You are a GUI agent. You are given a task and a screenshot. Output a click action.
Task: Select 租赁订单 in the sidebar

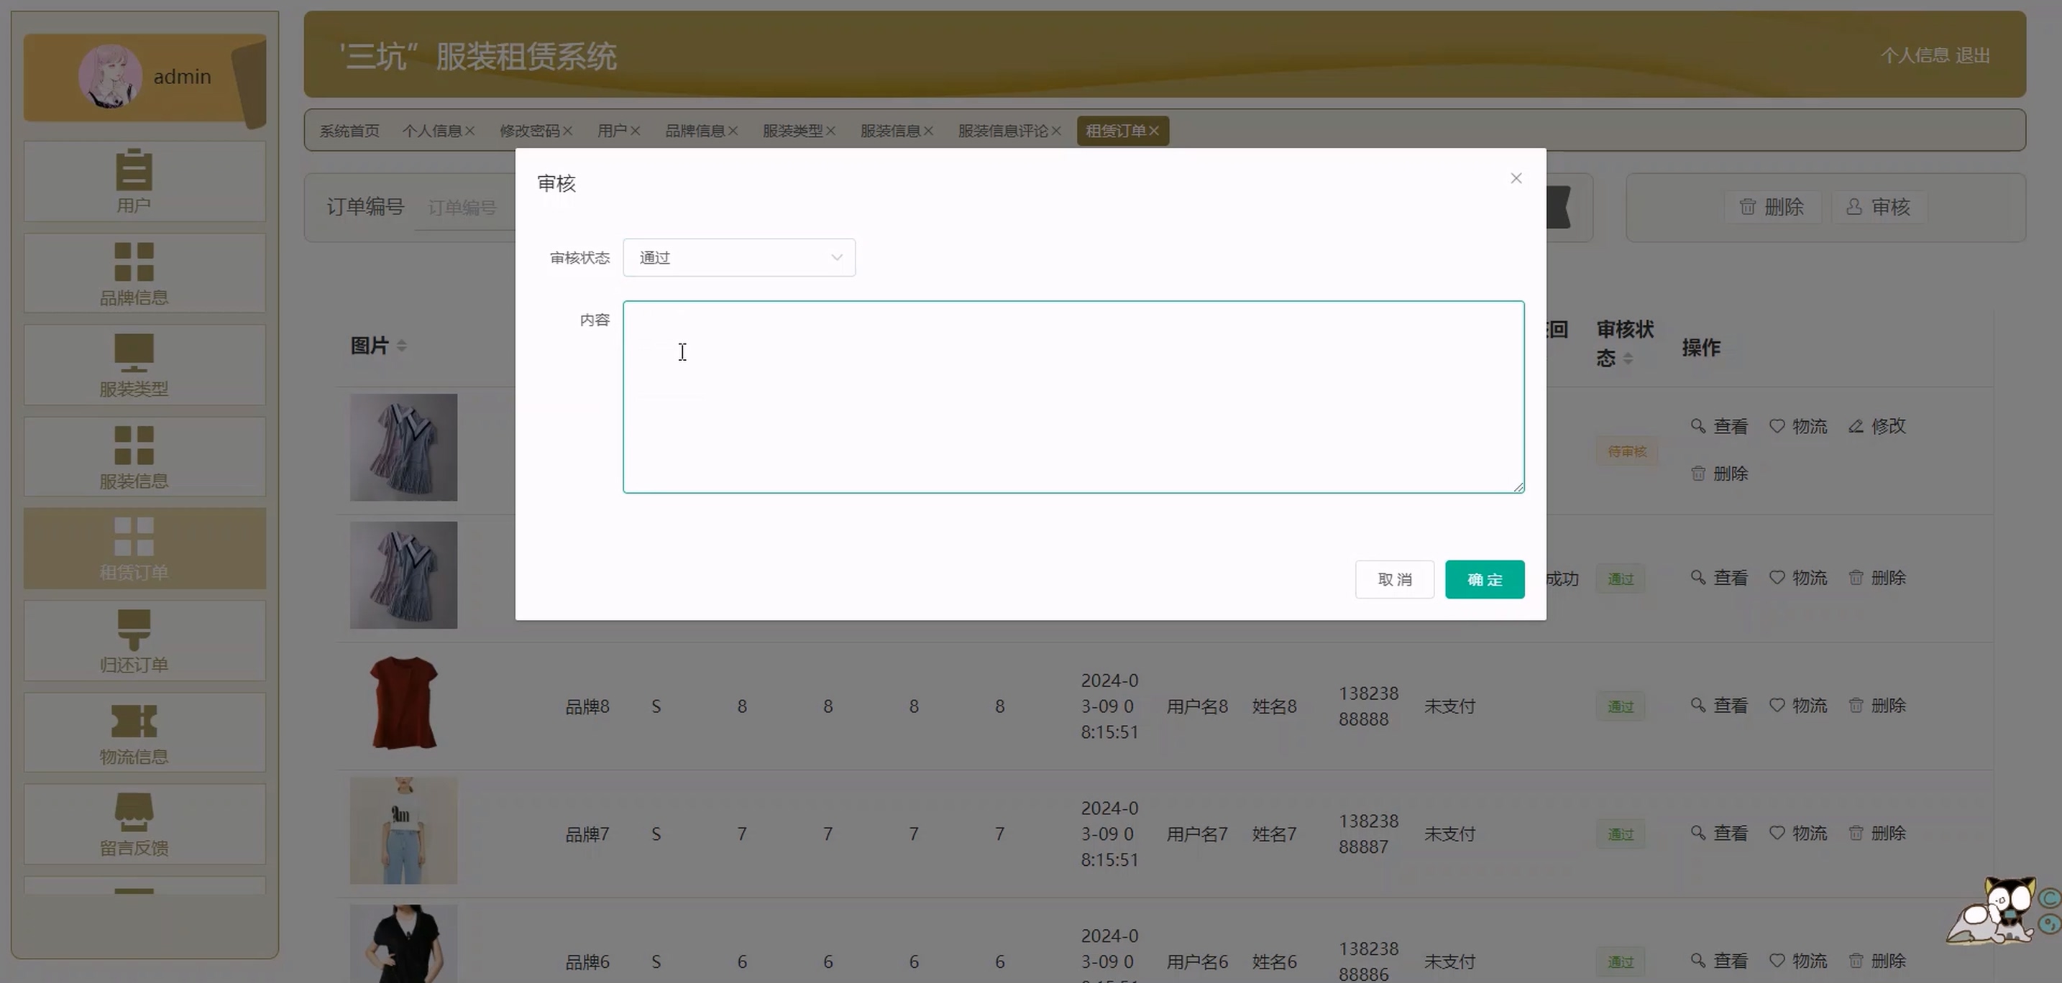145,549
